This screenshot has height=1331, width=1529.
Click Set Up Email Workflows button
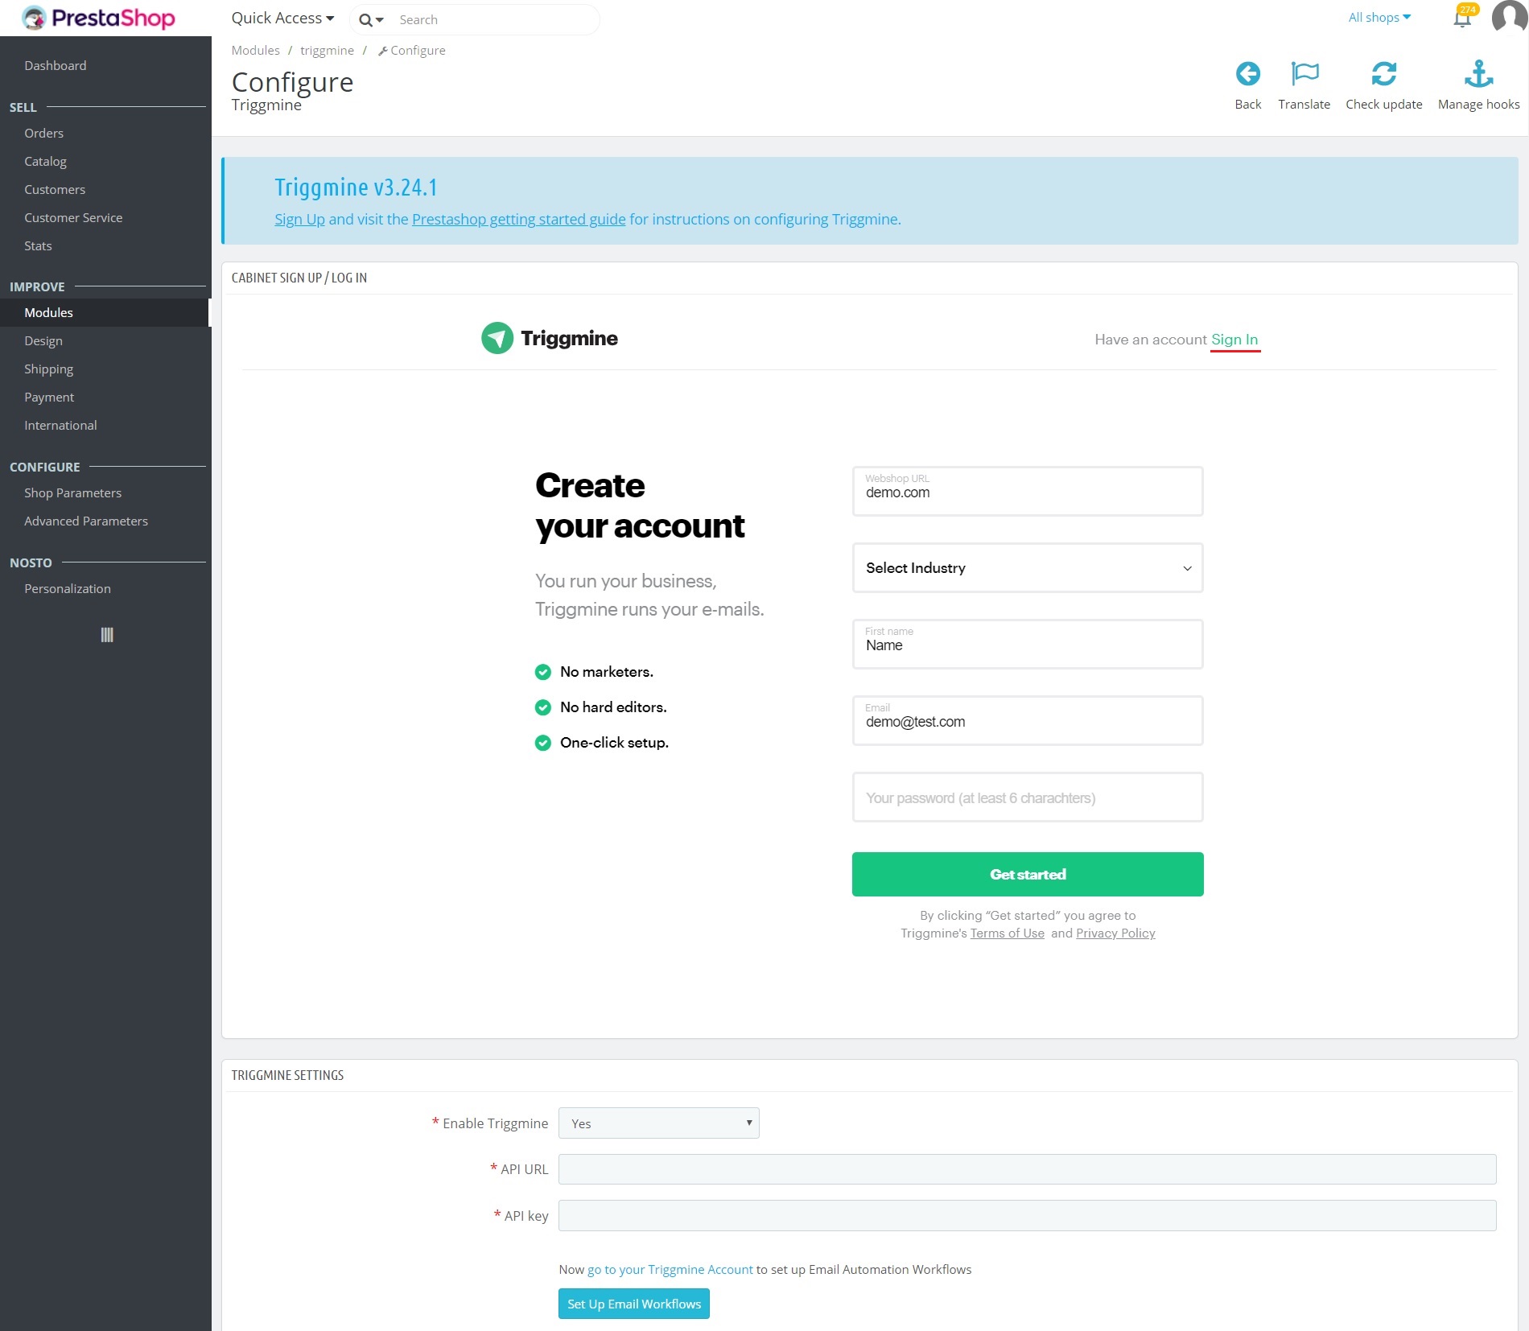point(634,1304)
